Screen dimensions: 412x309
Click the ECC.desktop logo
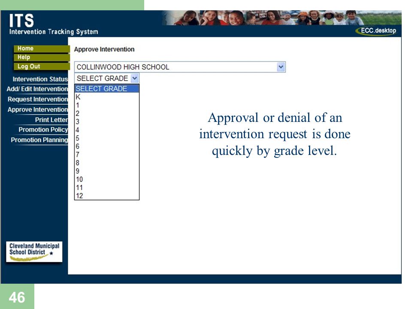(376, 31)
